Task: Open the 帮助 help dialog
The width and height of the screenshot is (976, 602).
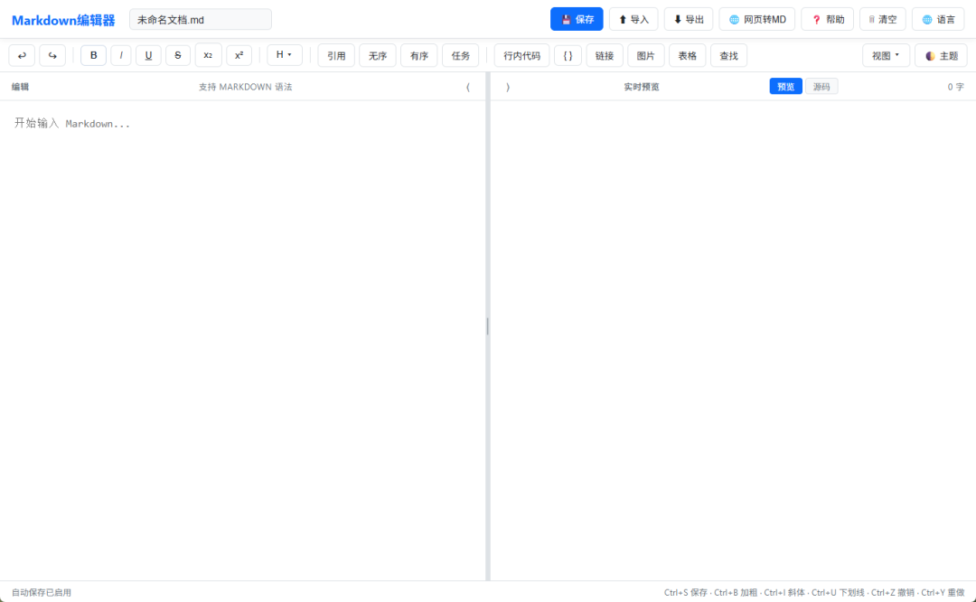Action: coord(827,19)
